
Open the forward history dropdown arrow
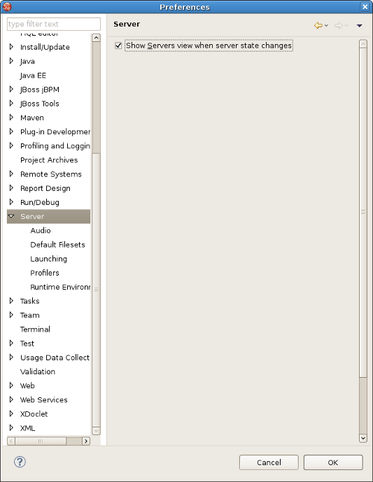pos(346,25)
